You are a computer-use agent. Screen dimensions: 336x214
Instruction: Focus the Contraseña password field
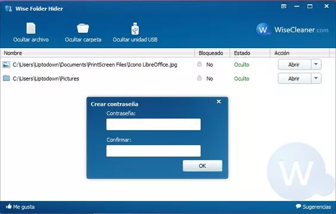(x=154, y=124)
